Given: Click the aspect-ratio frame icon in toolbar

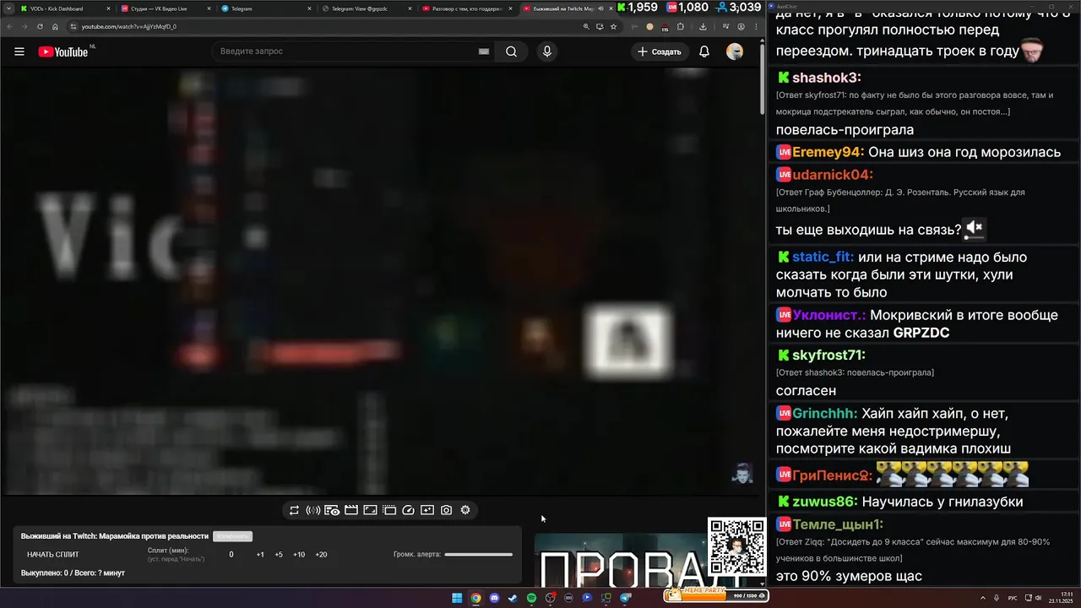Looking at the screenshot, I should pyautogui.click(x=370, y=510).
